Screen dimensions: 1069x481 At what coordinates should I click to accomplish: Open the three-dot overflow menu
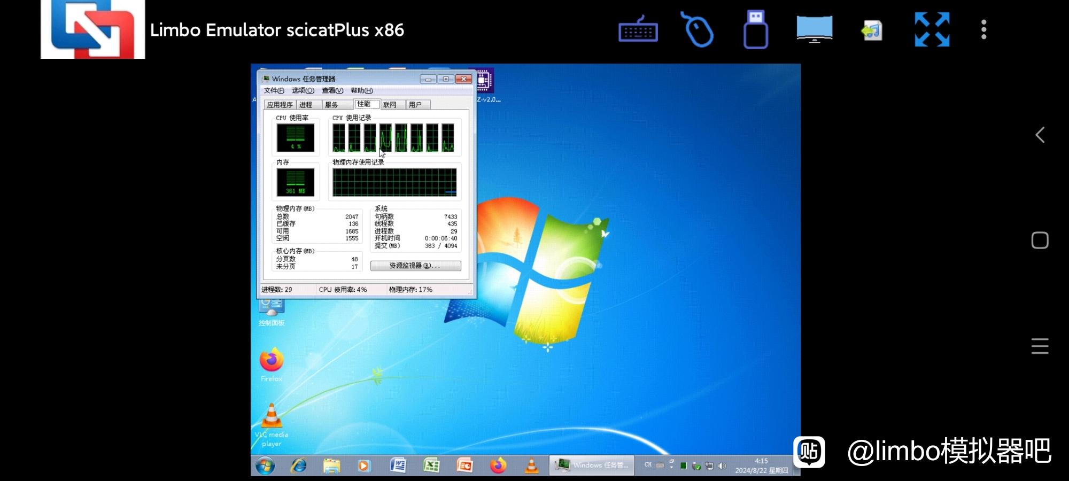tap(983, 30)
